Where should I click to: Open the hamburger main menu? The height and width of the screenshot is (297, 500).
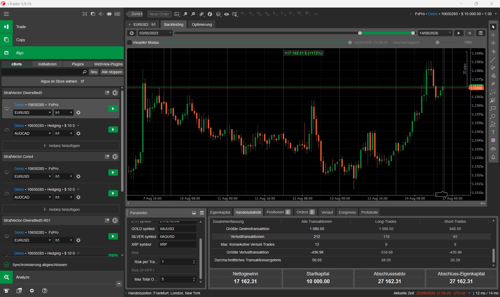point(6,14)
